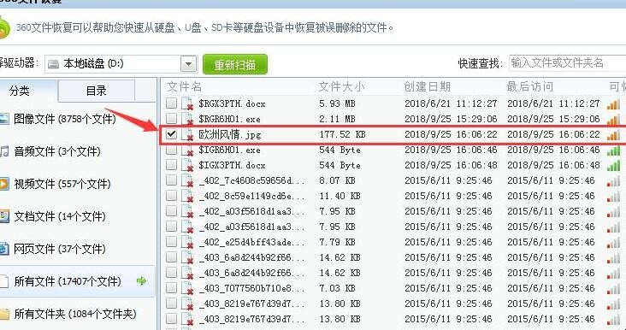This screenshot has width=626, height=330.
Task: Click created date 2018/9/25 15:29:06
Action: pos(451,119)
